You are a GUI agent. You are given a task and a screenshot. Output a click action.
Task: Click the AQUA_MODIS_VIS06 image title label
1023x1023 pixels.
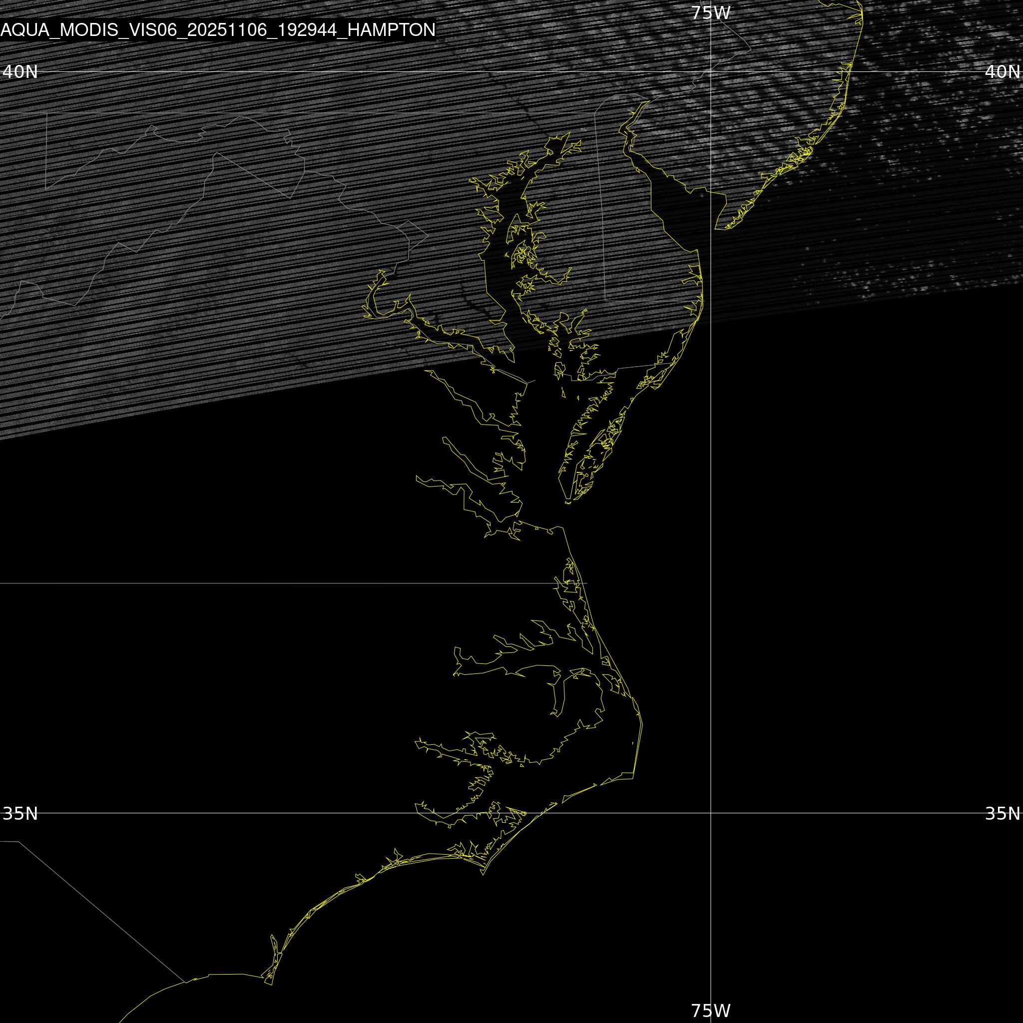218,30
